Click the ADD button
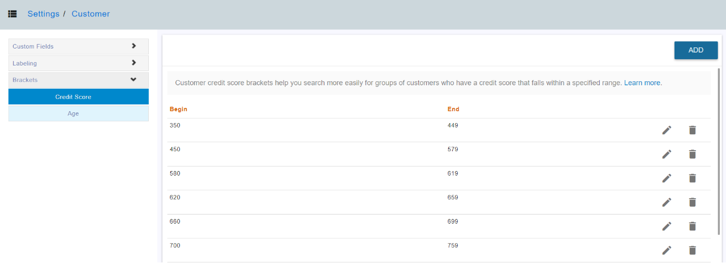Image resolution: width=726 pixels, height=267 pixels. tap(696, 50)
